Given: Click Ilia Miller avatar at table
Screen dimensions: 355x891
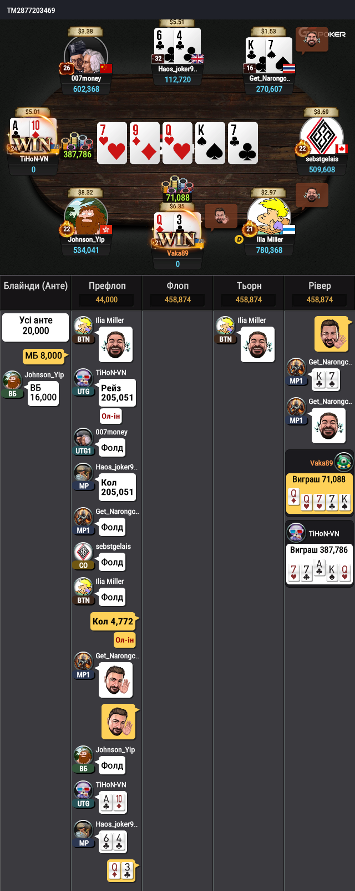Looking at the screenshot, I should [269, 216].
